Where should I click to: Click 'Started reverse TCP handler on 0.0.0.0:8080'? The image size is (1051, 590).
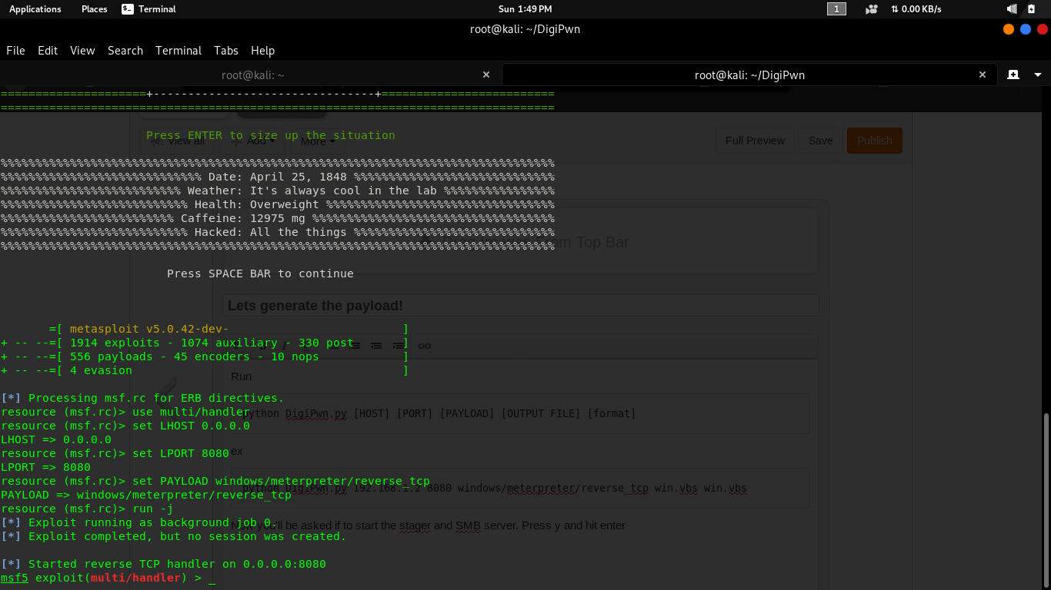[177, 564]
